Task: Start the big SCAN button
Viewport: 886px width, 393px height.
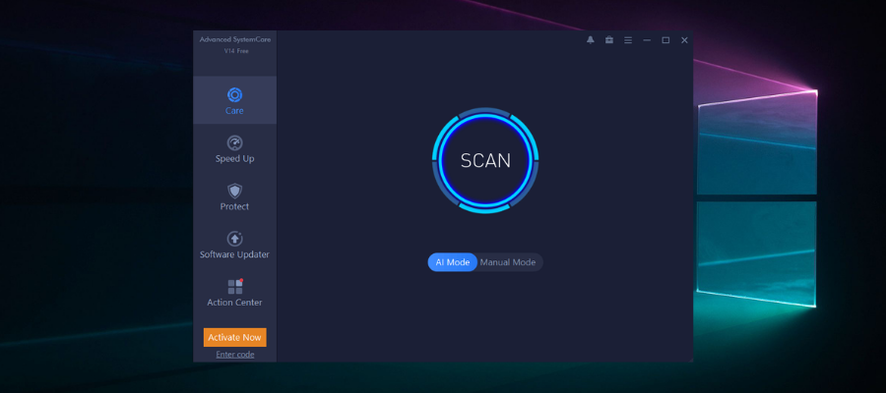Action: tap(485, 161)
